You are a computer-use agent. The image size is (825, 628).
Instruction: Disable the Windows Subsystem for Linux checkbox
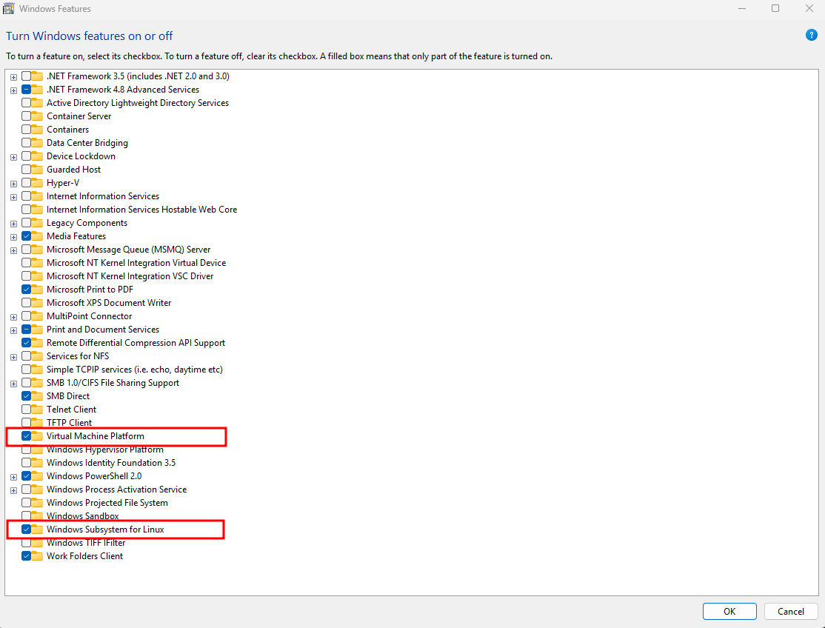tap(27, 530)
